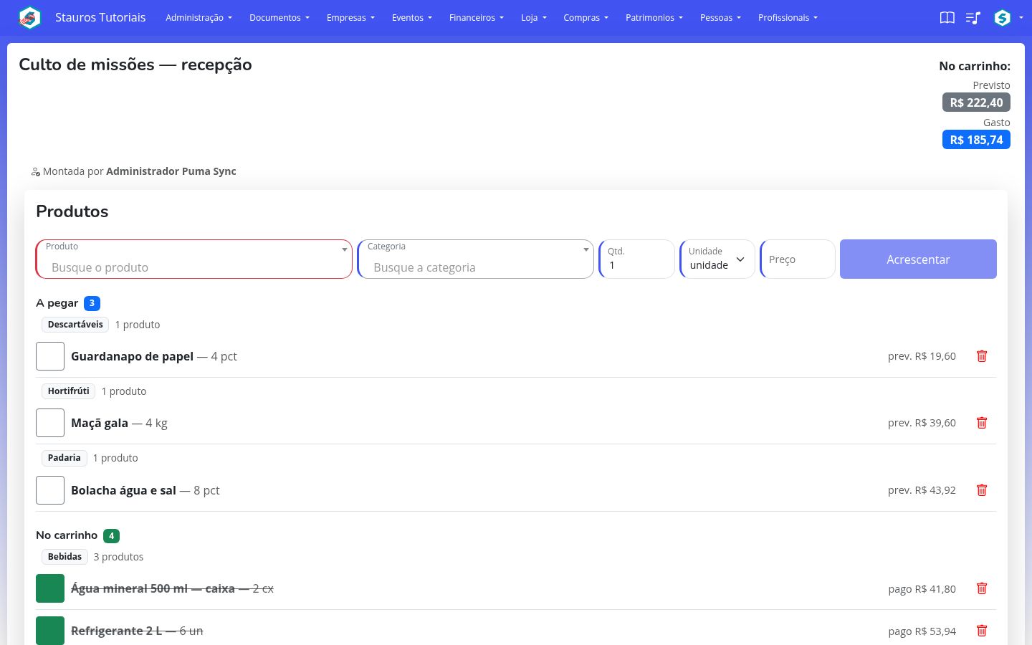The height and width of the screenshot is (645, 1032).
Task: Open the Eventos dropdown menu
Action: [x=411, y=18]
